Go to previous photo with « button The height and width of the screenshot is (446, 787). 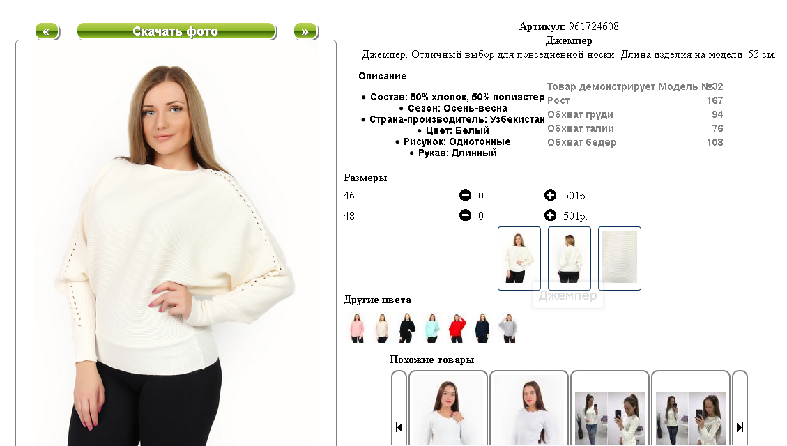47,31
